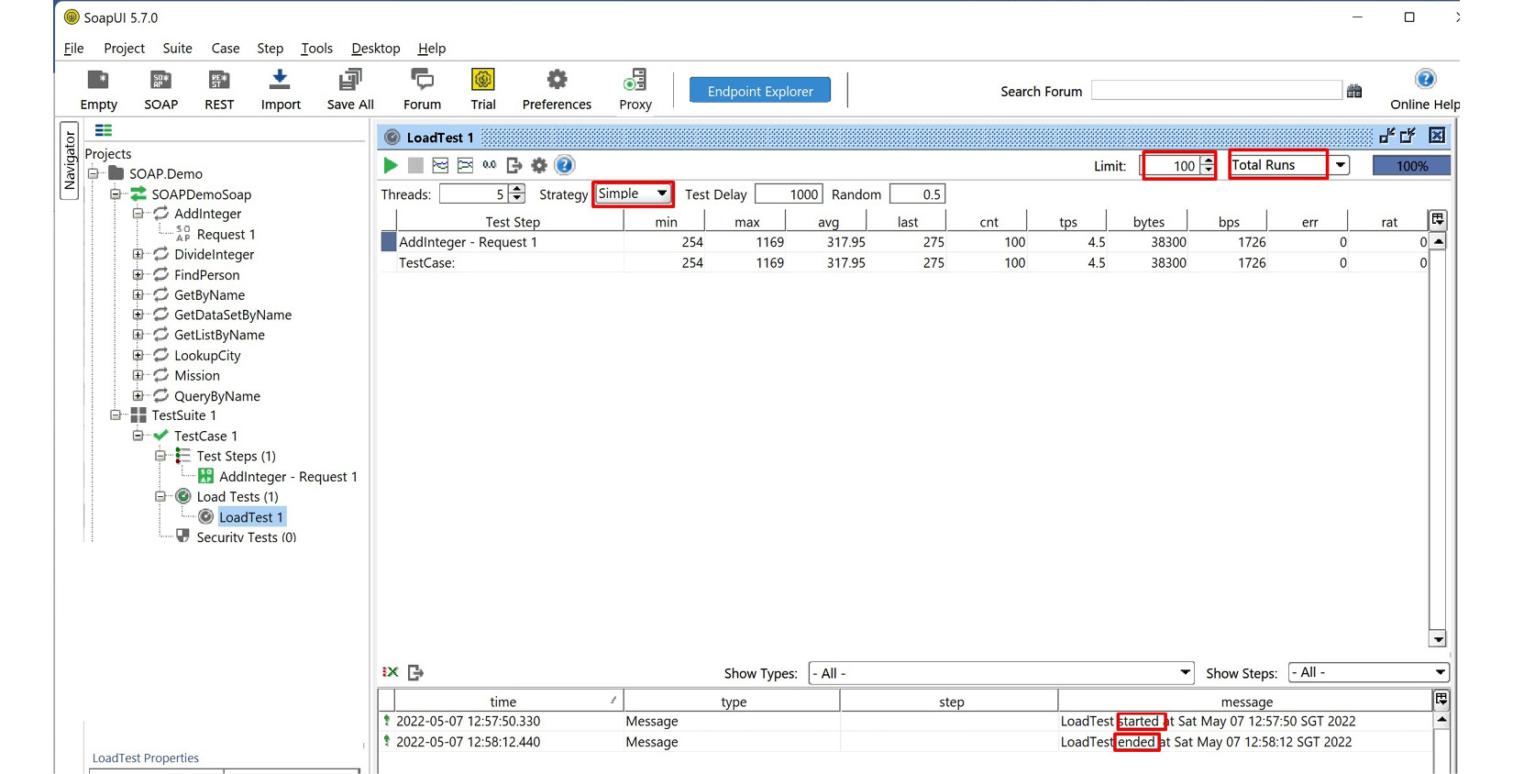Viewport: 1513px width, 774px height.
Task: Click the statistics table vertical scrollbar
Action: pos(1438,440)
